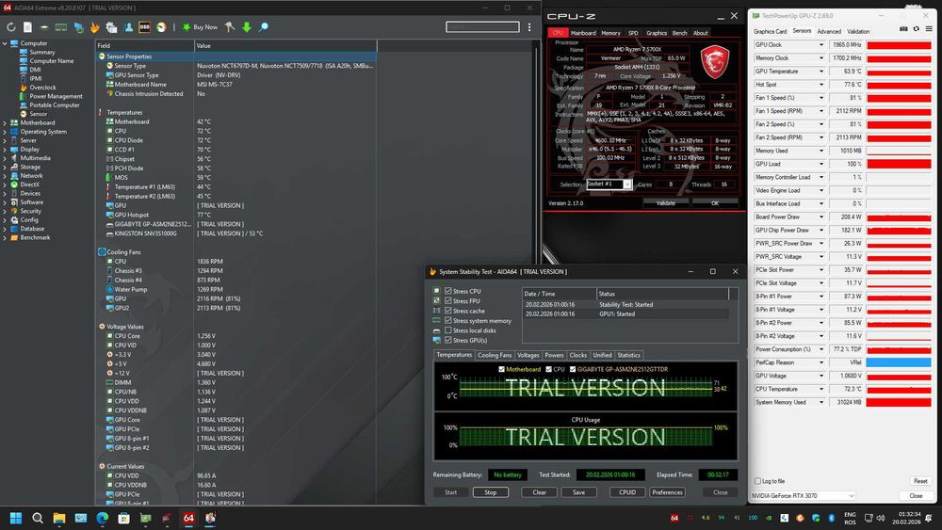Toggle Stress FPU checkbox

tap(447, 300)
